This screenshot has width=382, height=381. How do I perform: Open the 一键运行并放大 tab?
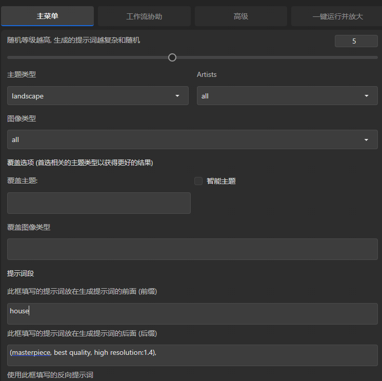(x=337, y=16)
